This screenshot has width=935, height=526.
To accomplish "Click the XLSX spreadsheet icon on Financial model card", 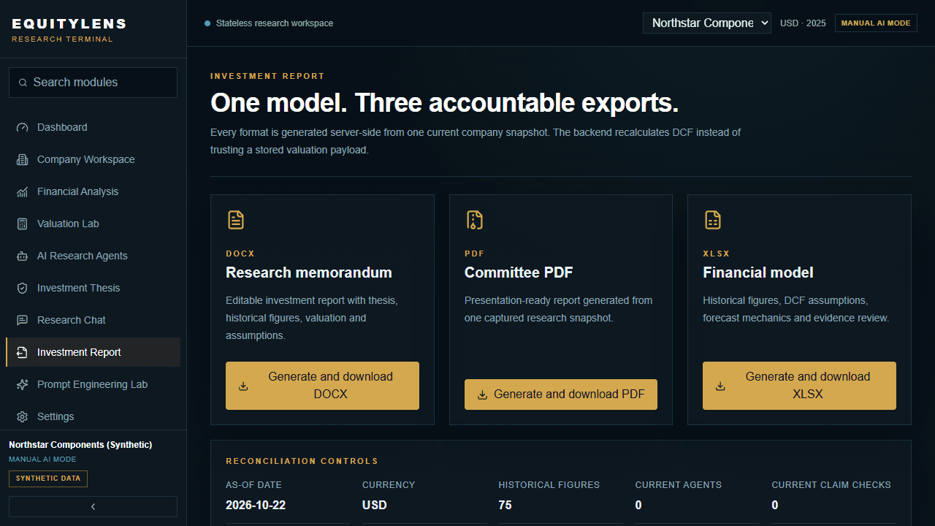I will (x=712, y=220).
